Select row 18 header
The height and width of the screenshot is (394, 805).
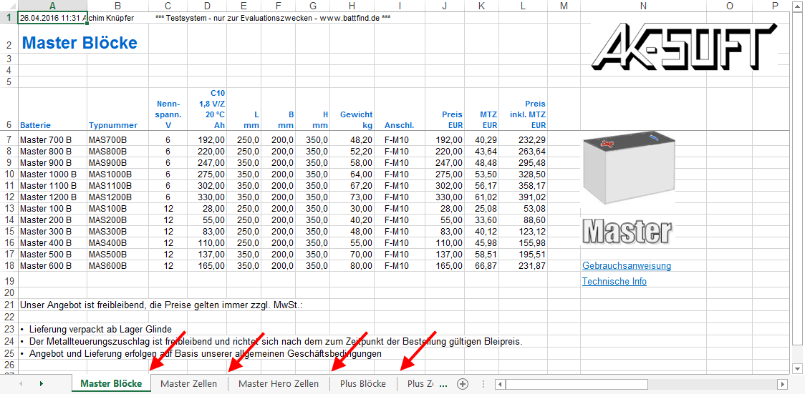pos(9,266)
